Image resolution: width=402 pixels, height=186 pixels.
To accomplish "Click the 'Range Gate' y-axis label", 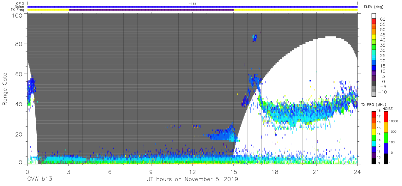I will coord(5,90).
